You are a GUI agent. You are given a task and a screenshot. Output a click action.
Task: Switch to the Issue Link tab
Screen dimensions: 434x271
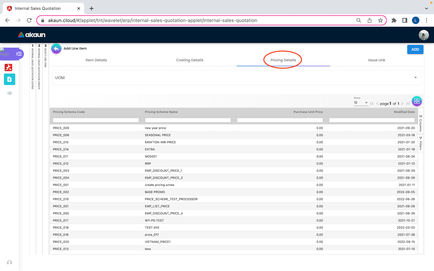(x=376, y=60)
